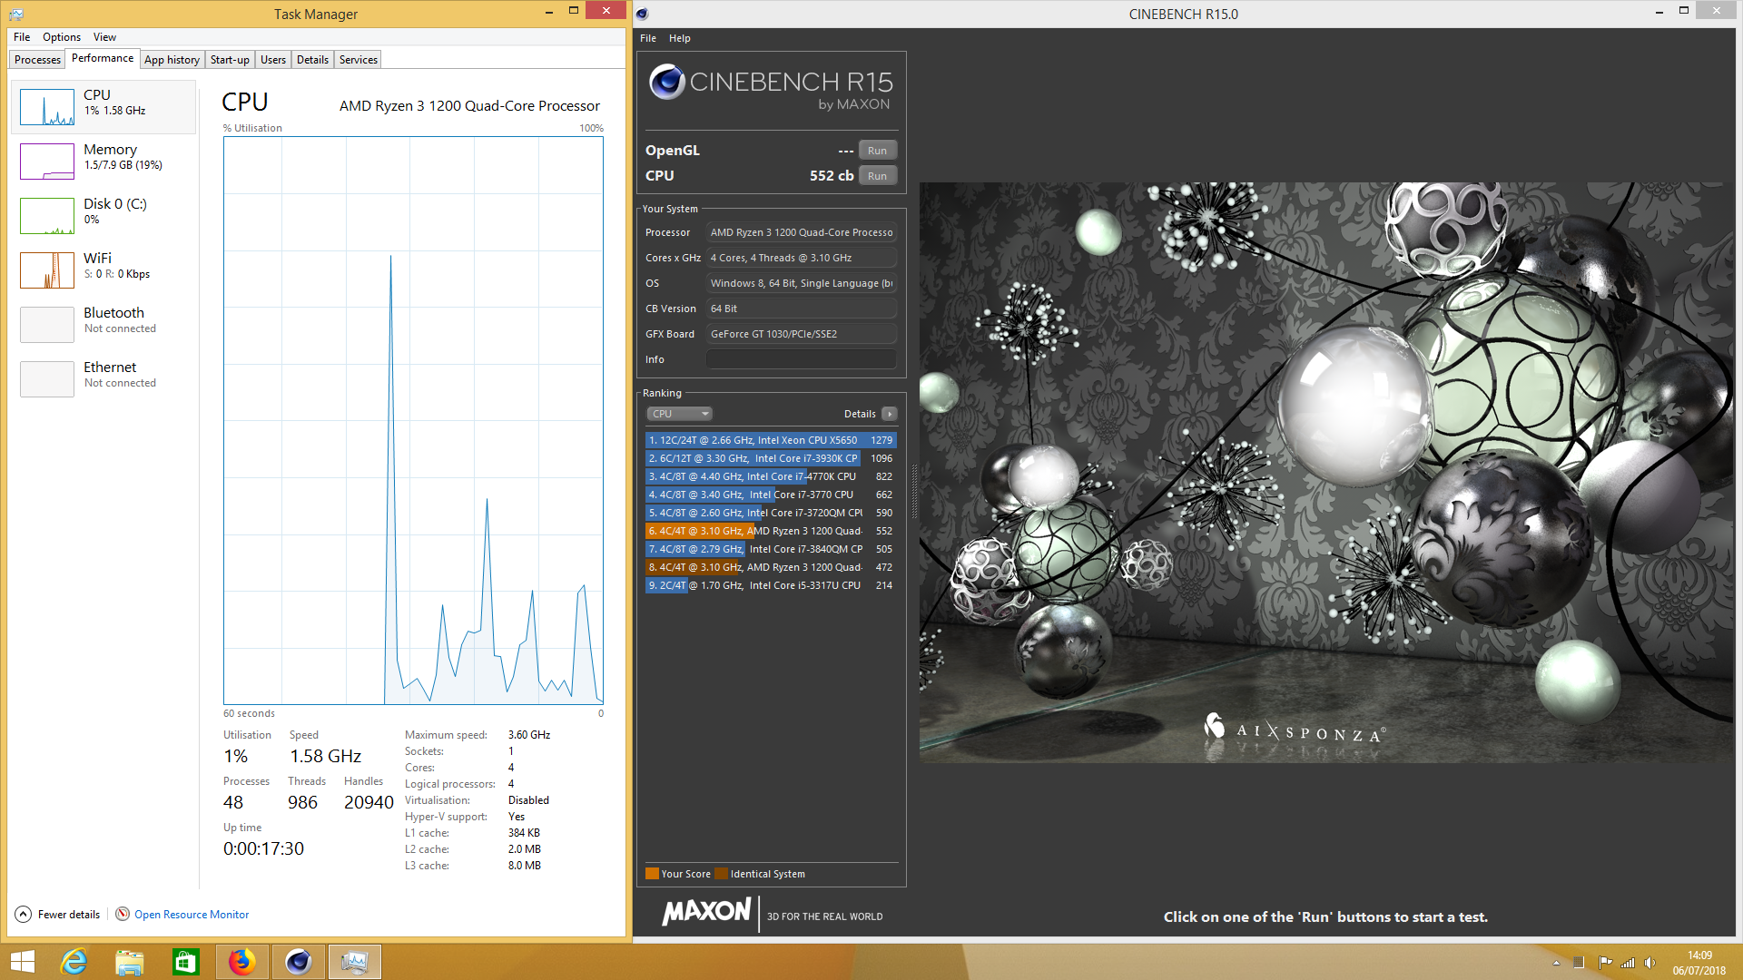Open Windows Store from the taskbar
Image resolution: width=1743 pixels, height=980 pixels.
pyautogui.click(x=186, y=962)
